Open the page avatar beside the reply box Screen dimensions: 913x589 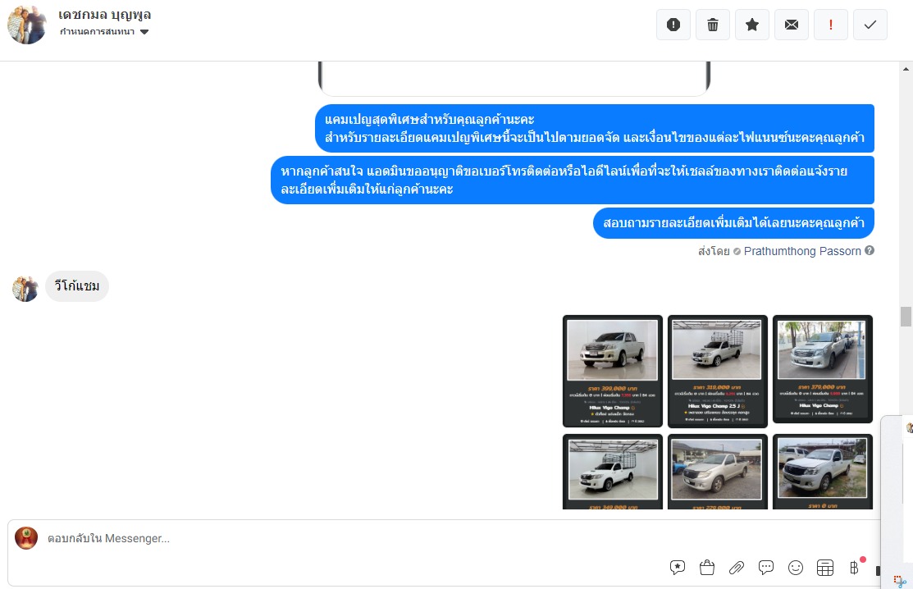click(26, 538)
